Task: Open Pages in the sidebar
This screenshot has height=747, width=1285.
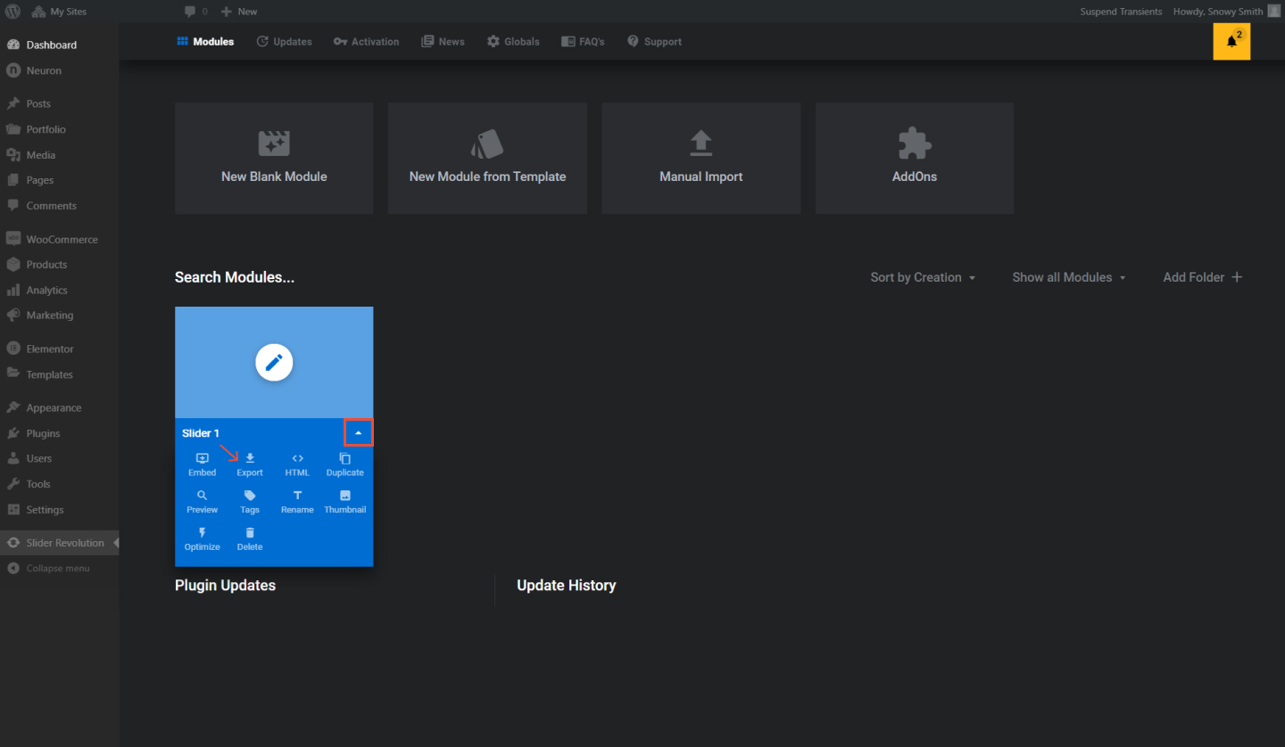Action: [60, 180]
